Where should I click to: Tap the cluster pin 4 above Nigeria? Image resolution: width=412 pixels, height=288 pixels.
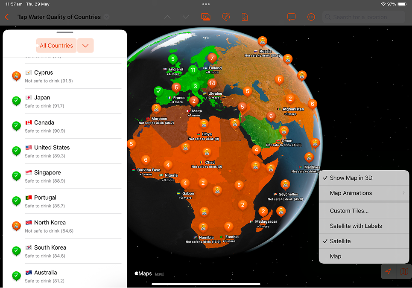click(x=168, y=165)
